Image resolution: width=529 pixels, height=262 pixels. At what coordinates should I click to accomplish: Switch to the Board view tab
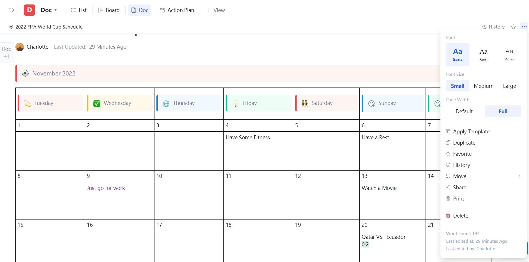pos(109,10)
